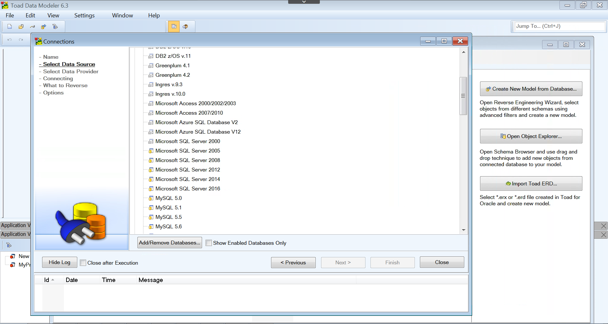This screenshot has height=324, width=608.
Task: Open the Settings menu
Action: point(84,15)
